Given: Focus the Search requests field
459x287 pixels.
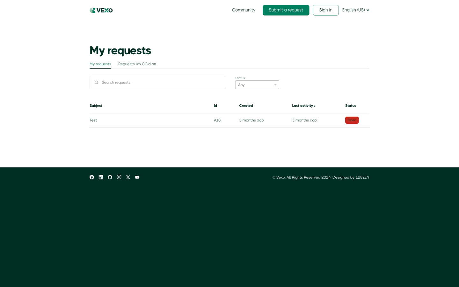Looking at the screenshot, I should click(163, 83).
